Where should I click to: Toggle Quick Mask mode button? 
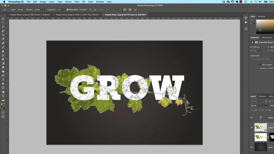coord(3,113)
